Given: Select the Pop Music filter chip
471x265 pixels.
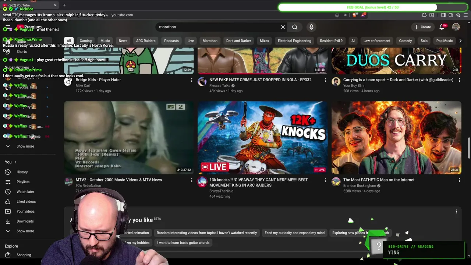Looking at the screenshot, I should (445, 41).
